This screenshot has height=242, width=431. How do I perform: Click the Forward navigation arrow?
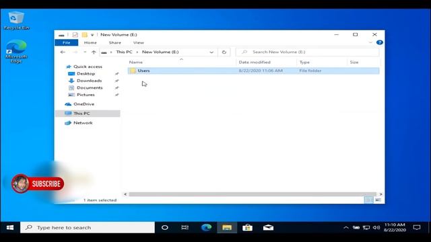[75, 52]
